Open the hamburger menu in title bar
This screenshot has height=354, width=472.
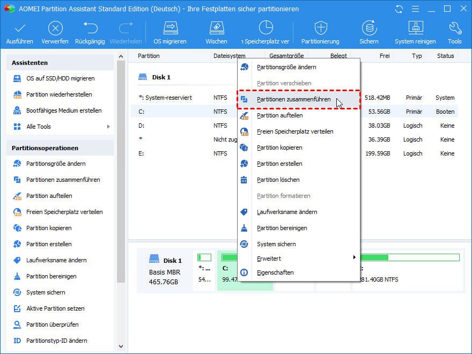pos(415,9)
